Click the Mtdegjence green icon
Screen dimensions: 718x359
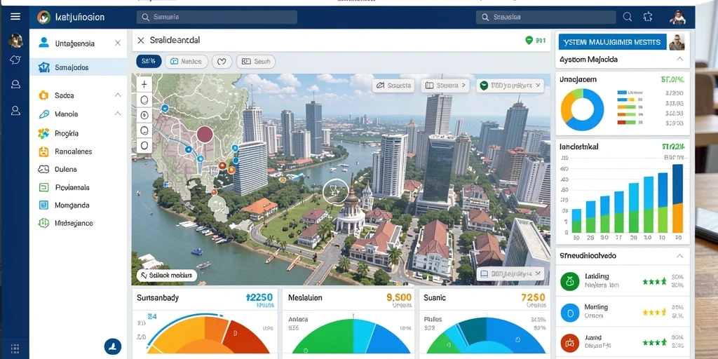point(43,223)
